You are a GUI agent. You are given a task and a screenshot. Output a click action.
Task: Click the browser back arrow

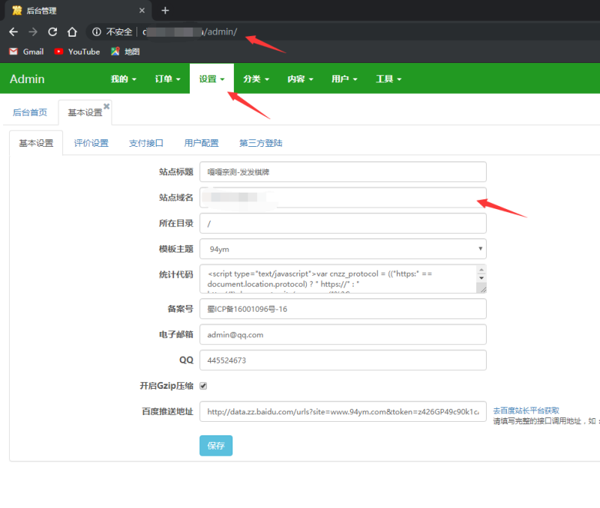pyautogui.click(x=13, y=31)
